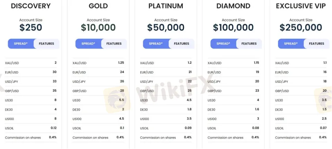The width and height of the screenshot is (332, 149).
Task: Click the DISCOVERY account heading
Action: 31,6
